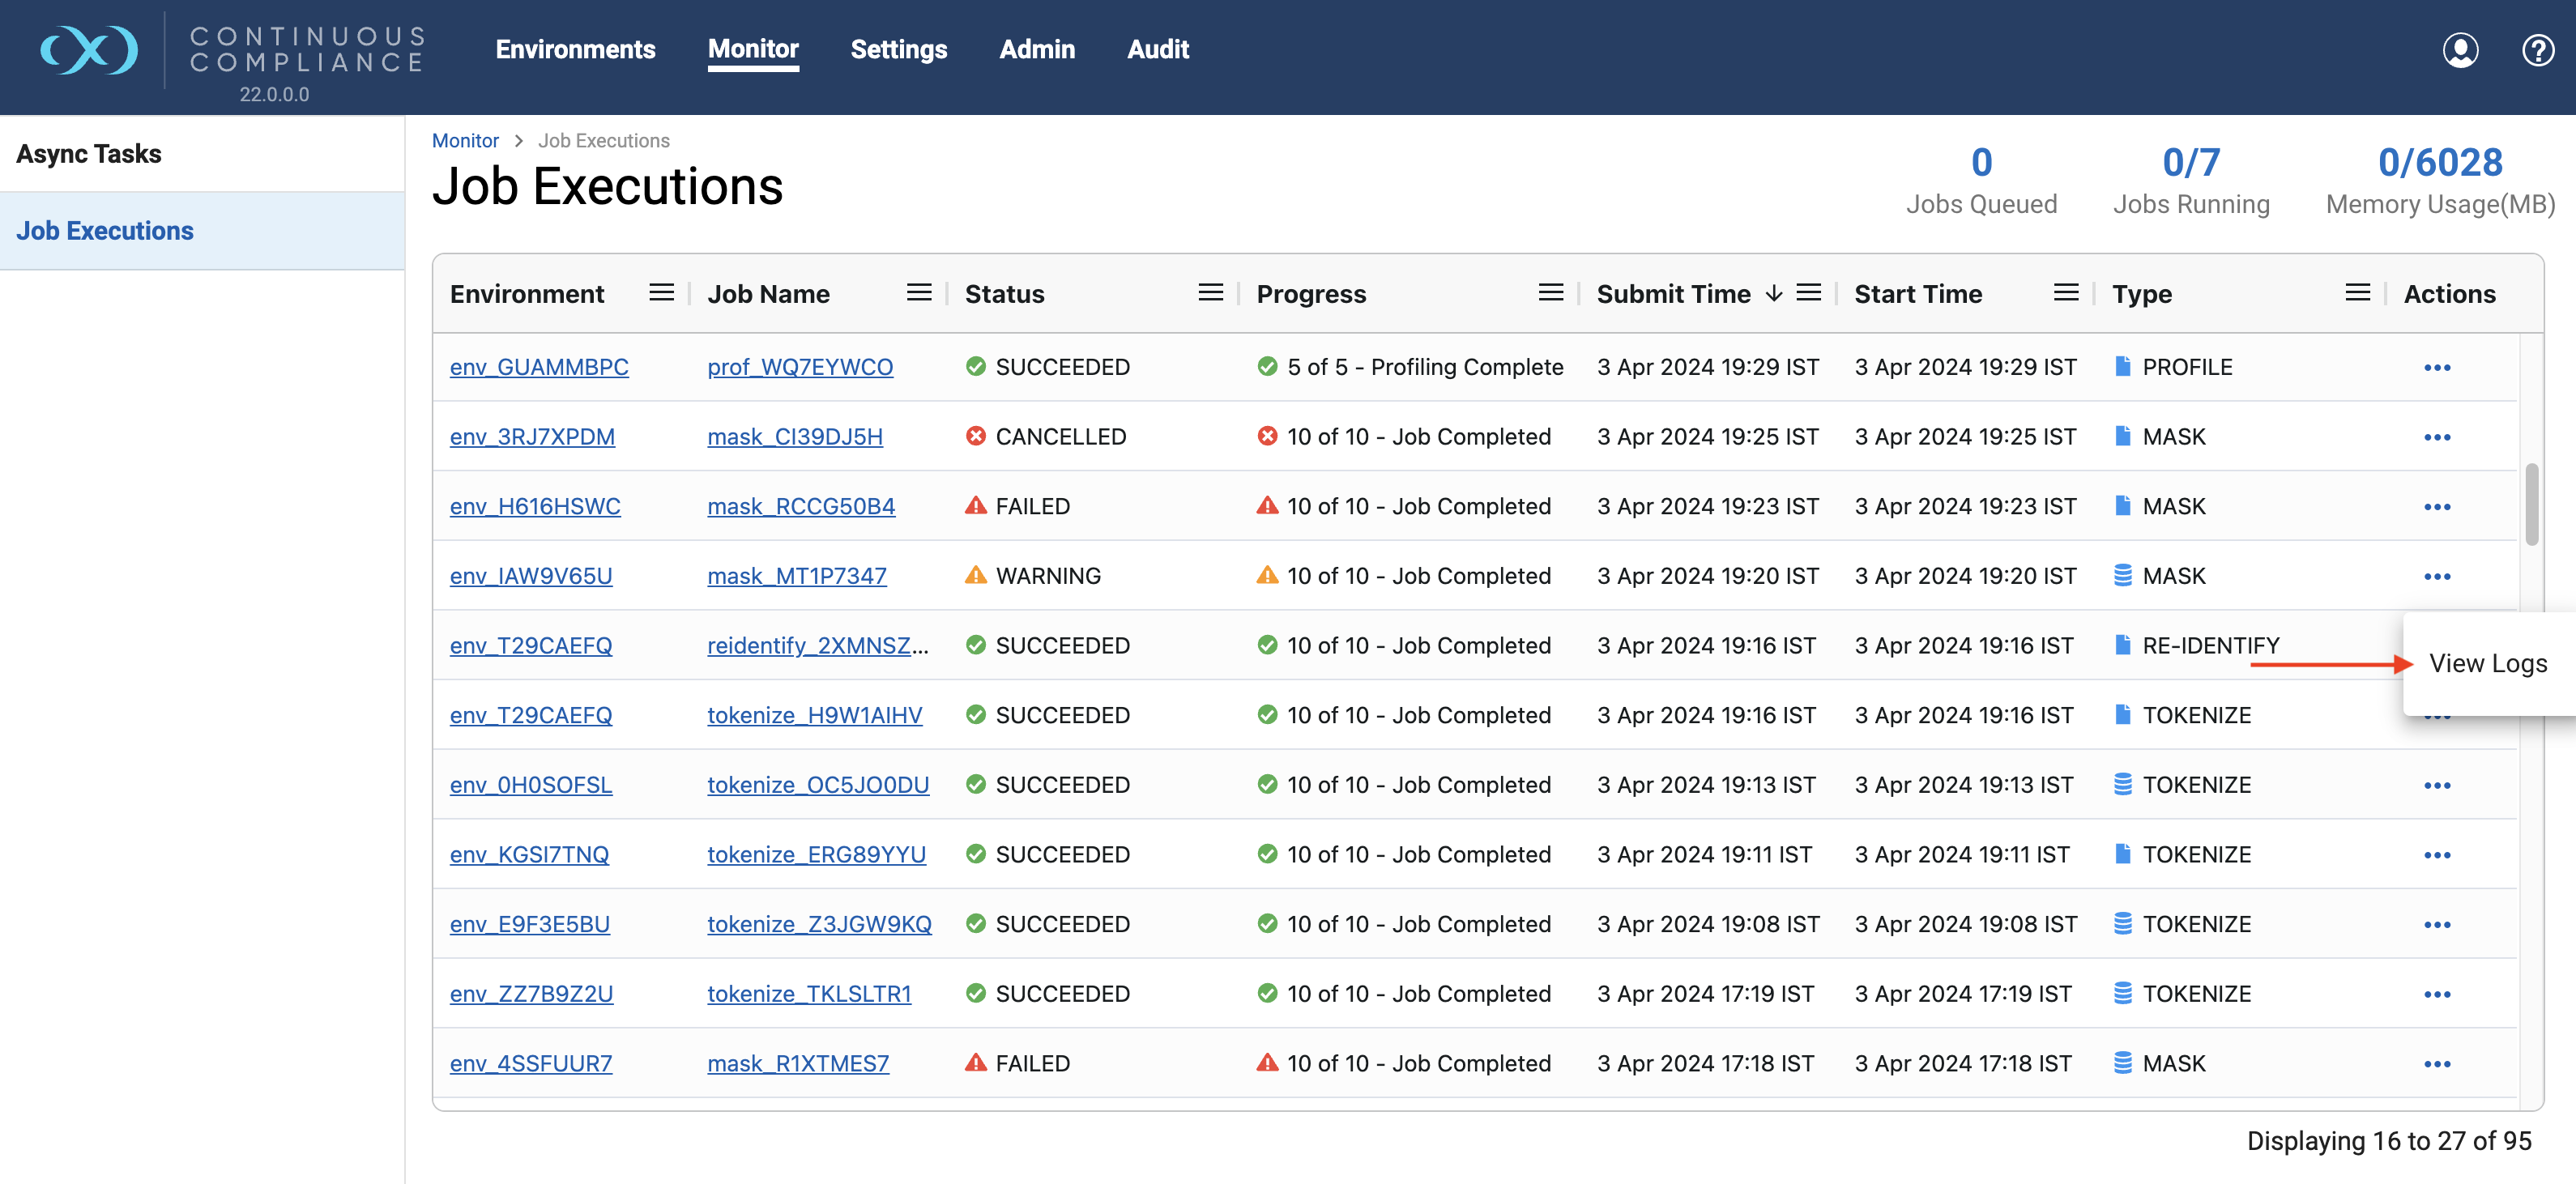Toggle Submit Time sort arrow

pyautogui.click(x=1773, y=294)
